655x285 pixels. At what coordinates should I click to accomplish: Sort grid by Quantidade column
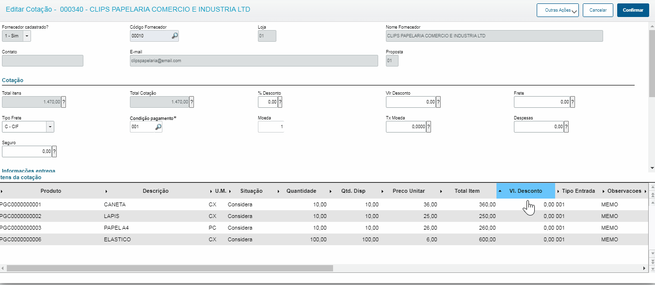(x=301, y=191)
